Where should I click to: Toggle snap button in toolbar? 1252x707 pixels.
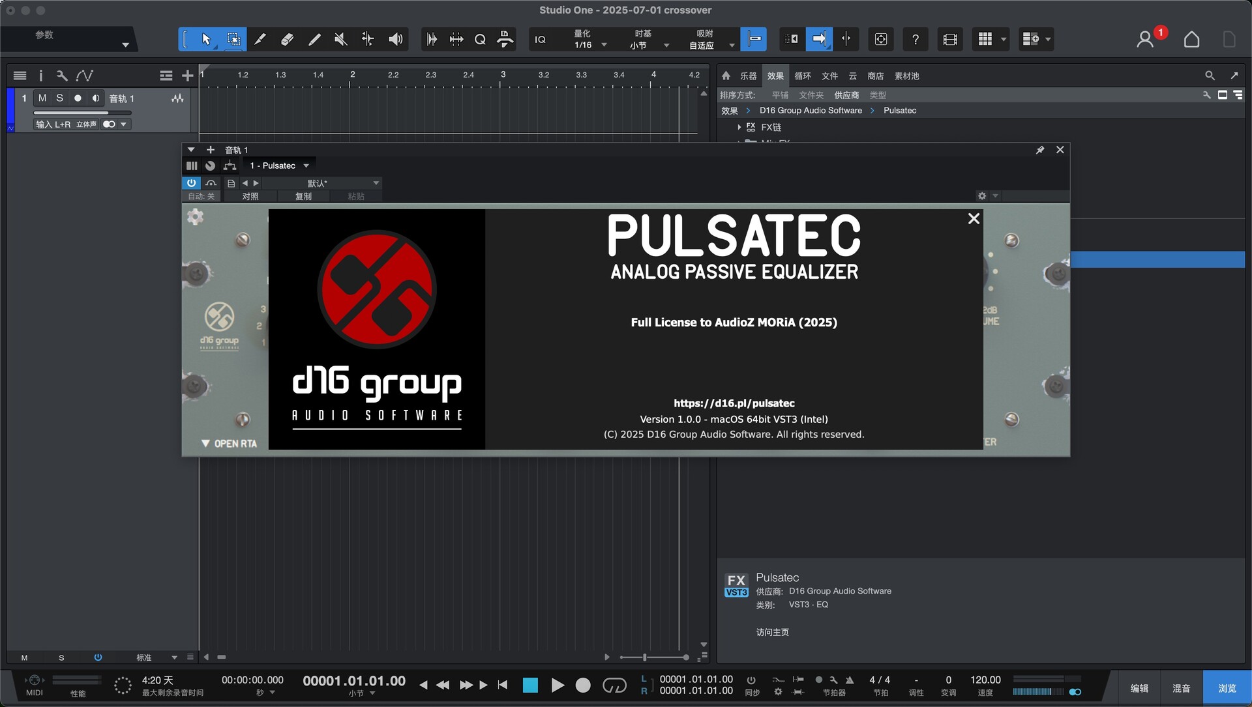click(x=754, y=39)
